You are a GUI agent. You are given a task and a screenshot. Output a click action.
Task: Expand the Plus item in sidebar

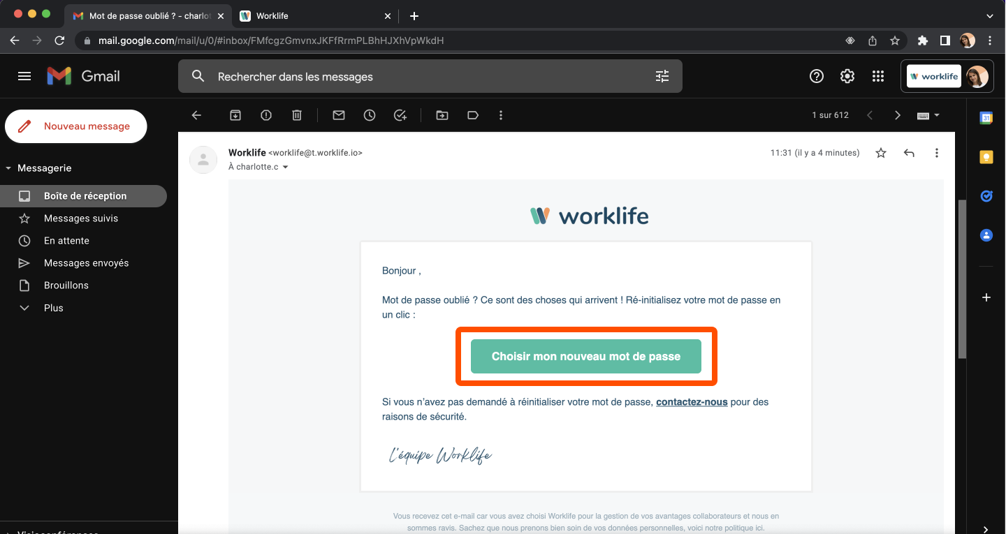53,308
